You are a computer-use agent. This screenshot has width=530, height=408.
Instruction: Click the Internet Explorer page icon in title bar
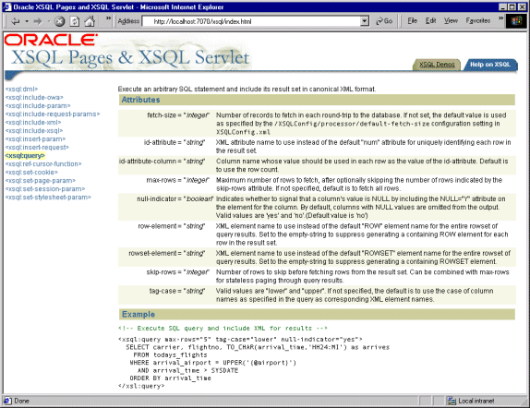(6, 6)
